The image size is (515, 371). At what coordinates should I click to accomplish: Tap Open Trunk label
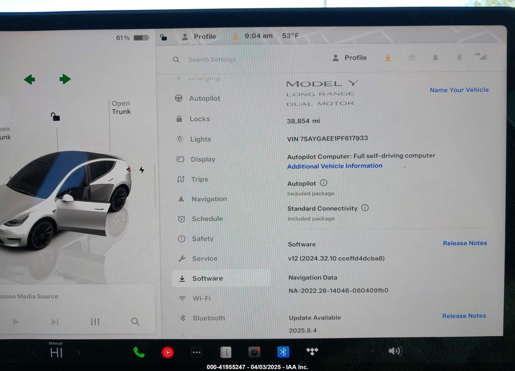pos(121,108)
